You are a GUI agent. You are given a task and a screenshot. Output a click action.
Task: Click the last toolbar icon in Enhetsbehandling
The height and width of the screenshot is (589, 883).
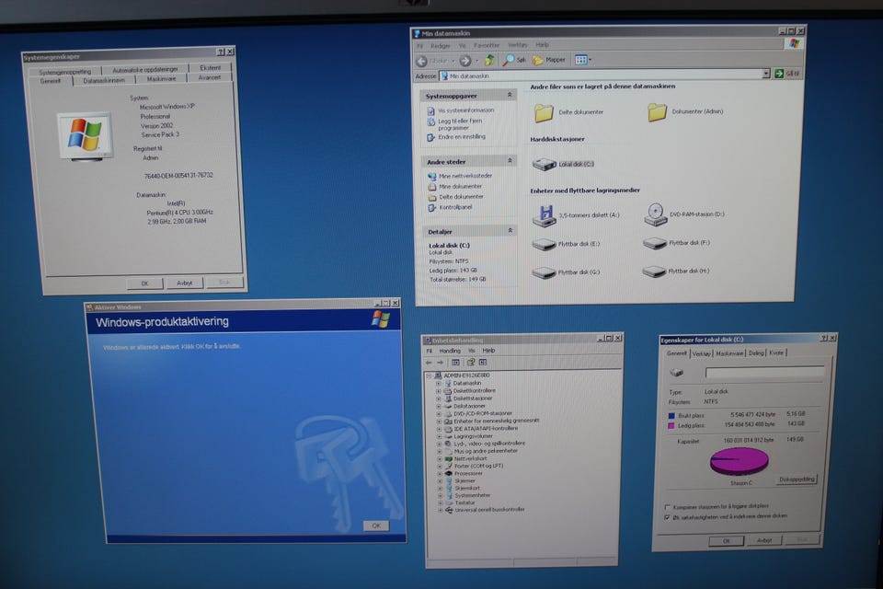pos(483,362)
